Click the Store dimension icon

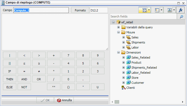point(128,77)
